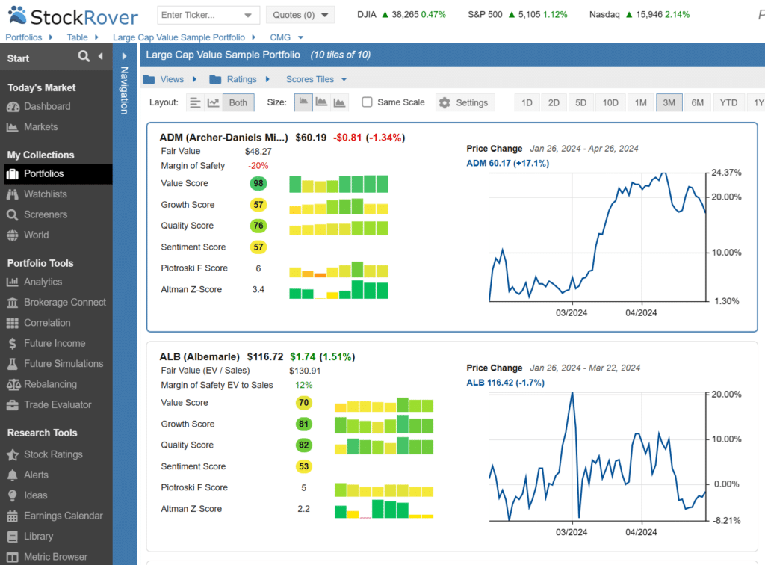Select the 3M time range toggle
The height and width of the screenshot is (565, 765).
(669, 102)
